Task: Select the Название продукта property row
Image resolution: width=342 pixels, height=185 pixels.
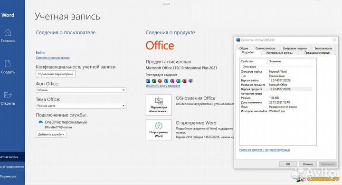Action: tap(276, 85)
